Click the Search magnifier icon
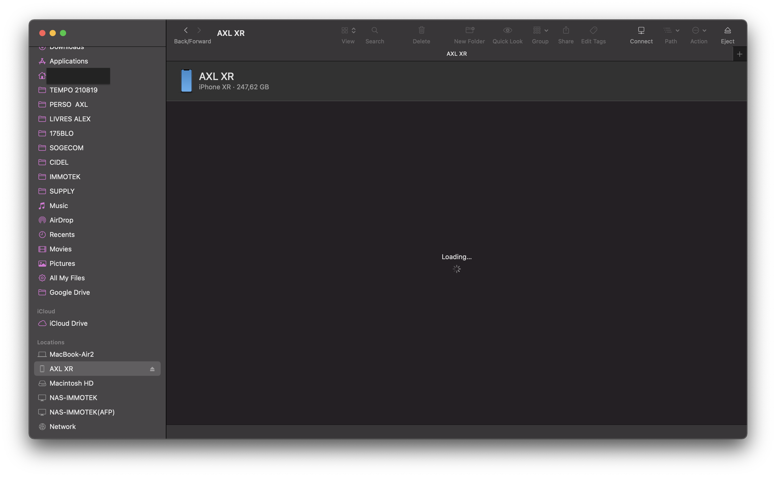Screen dimensions: 776x477 tap(374, 31)
